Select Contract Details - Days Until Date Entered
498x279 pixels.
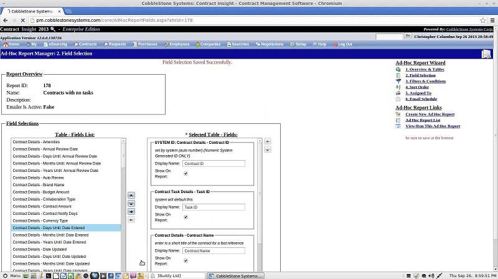pos(66,228)
